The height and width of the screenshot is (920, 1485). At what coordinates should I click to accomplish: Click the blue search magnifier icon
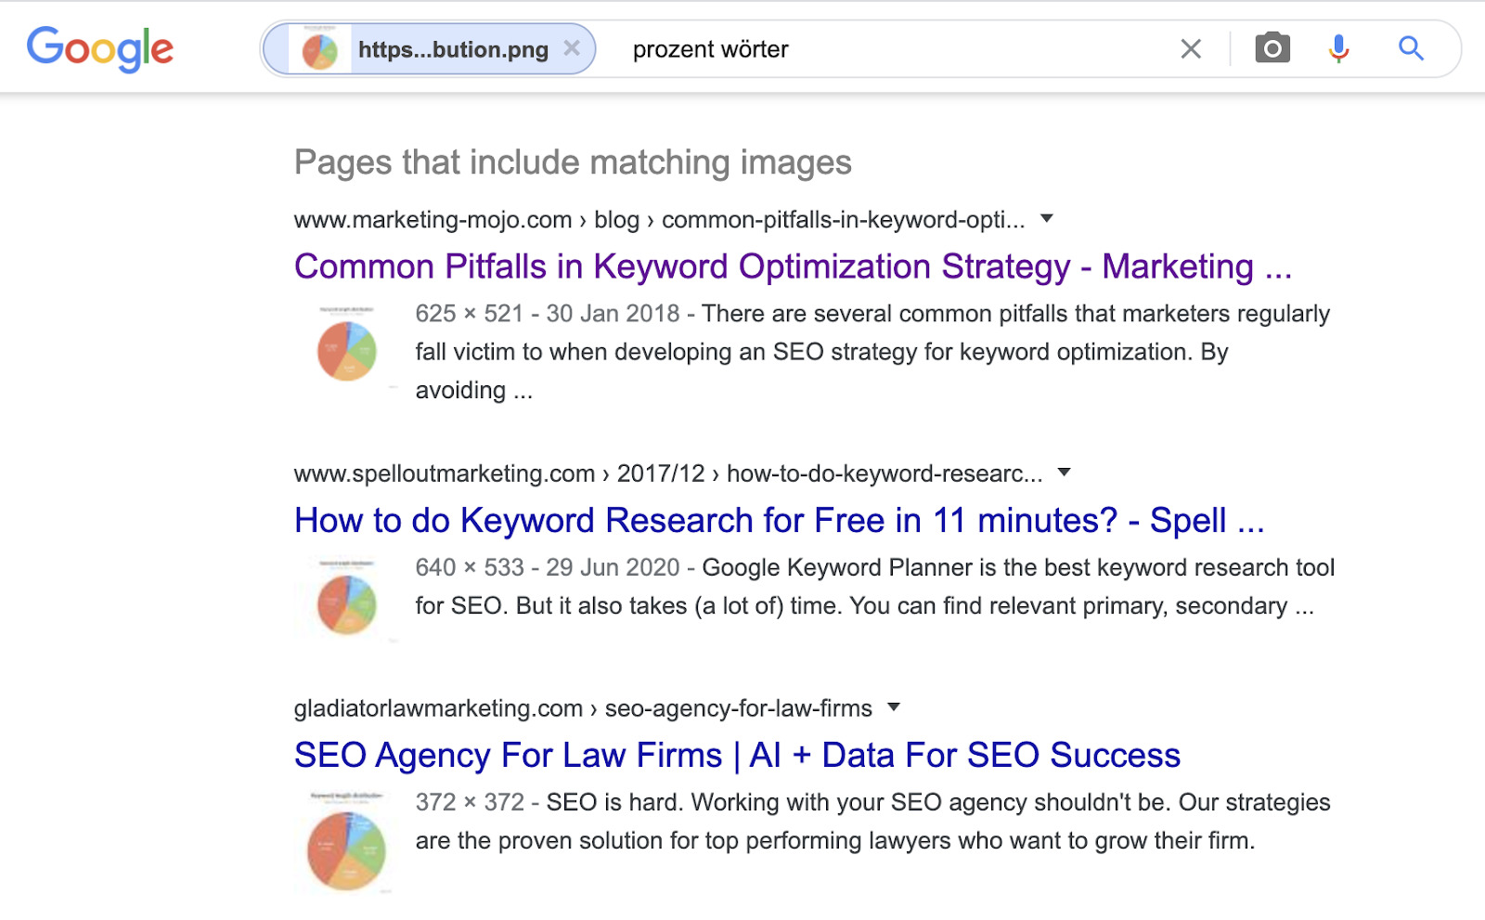coord(1411,47)
